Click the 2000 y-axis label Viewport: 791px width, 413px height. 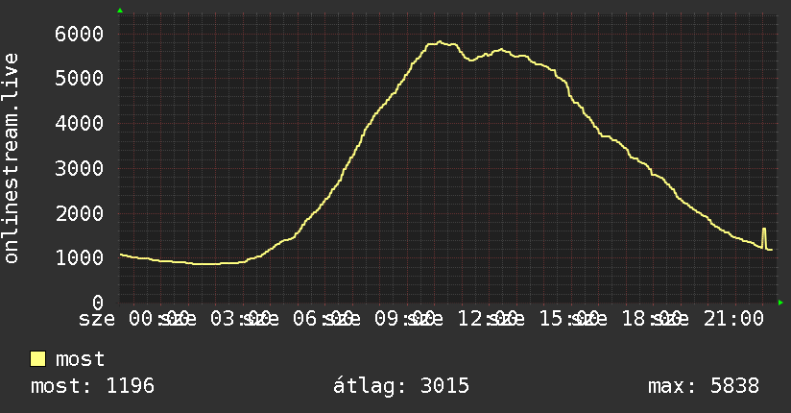pyautogui.click(x=80, y=213)
